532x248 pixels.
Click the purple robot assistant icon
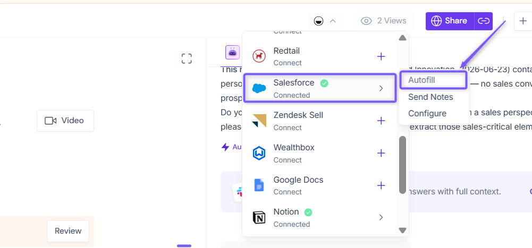(232, 53)
